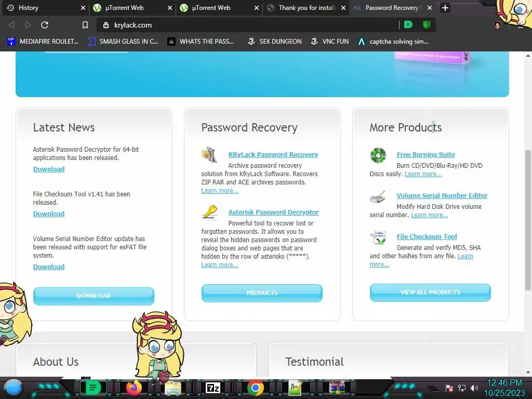Open the Action Center flag icon
This screenshot has height=399, width=532.
pyautogui.click(x=449, y=388)
